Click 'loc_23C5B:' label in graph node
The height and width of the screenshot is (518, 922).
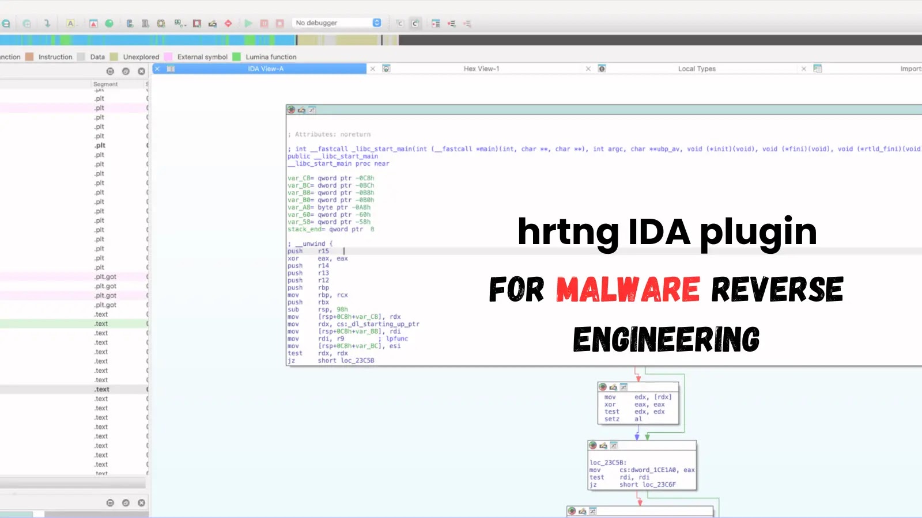(608, 463)
